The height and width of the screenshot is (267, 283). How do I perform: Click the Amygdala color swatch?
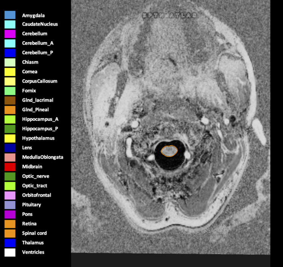click(x=10, y=15)
